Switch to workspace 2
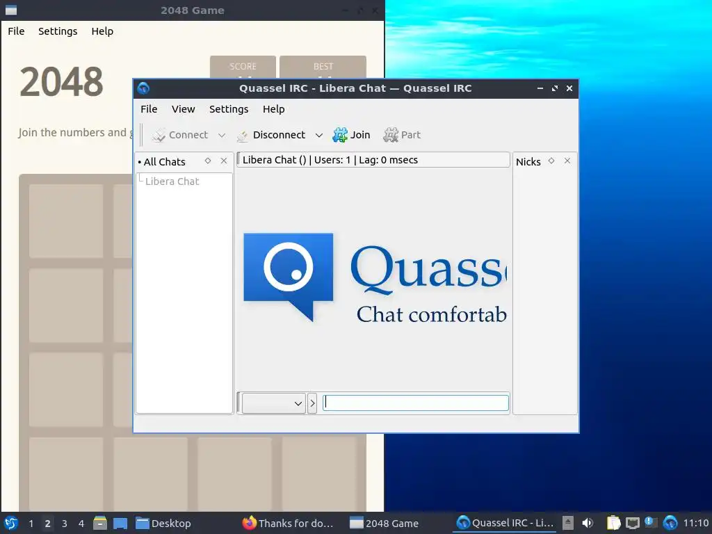This screenshot has height=534, width=712. coord(48,524)
